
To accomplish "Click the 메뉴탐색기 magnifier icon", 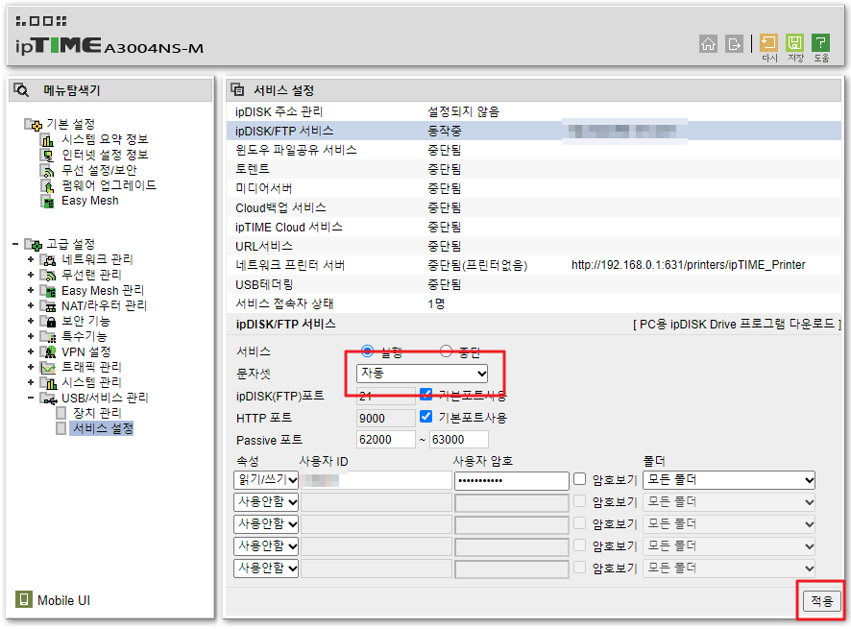I will pos(21,89).
